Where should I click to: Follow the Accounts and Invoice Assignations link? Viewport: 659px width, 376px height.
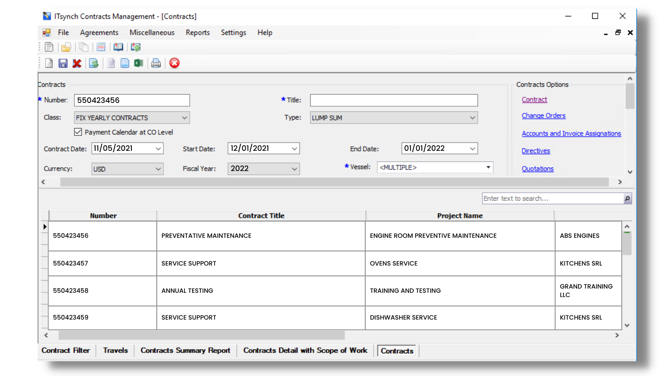pos(571,133)
